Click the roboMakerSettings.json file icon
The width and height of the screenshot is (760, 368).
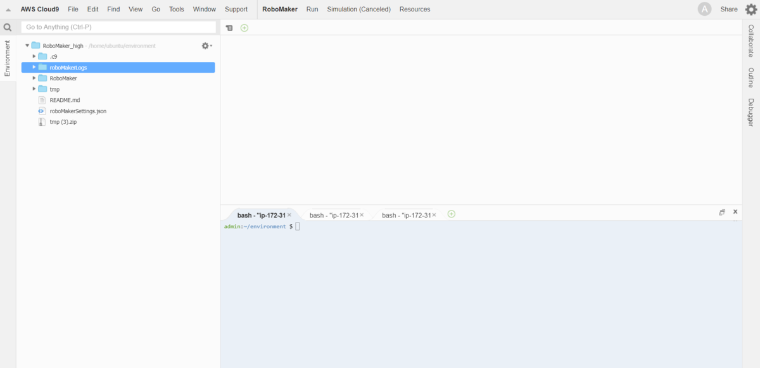coord(42,111)
